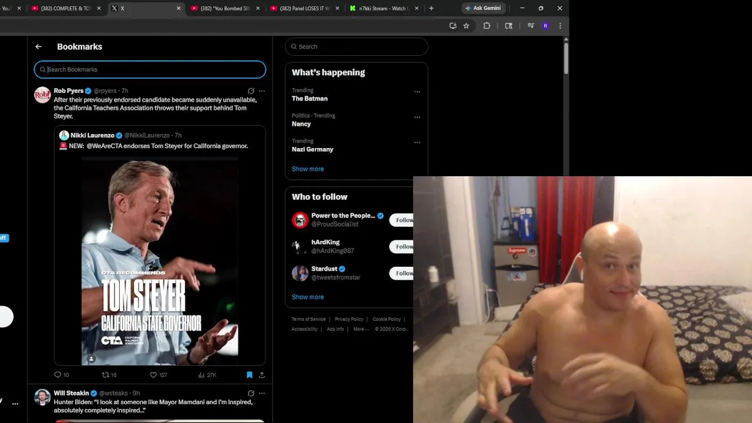The height and width of the screenshot is (423, 752).
Task: Open Stardust profile avatar
Action: [x=300, y=273]
